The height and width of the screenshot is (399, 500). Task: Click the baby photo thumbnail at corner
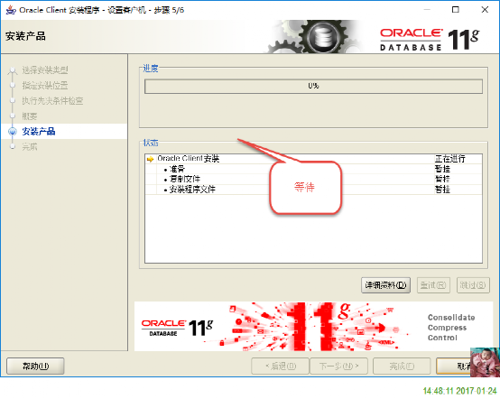pyautogui.click(x=485, y=362)
